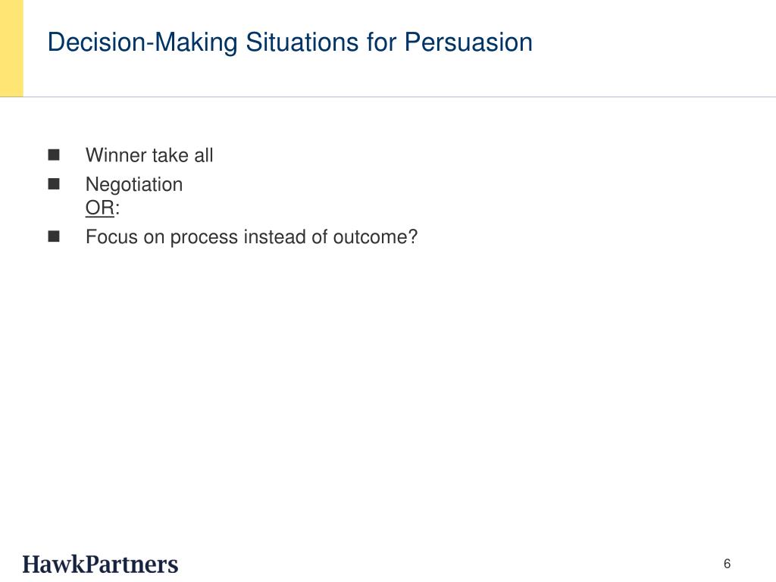Select the 'Negotiation' bullet text
Viewport: 776px width, 582px height.
click(134, 185)
